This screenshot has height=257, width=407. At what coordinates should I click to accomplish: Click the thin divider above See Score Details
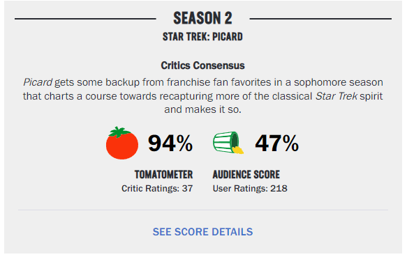pos(203,210)
